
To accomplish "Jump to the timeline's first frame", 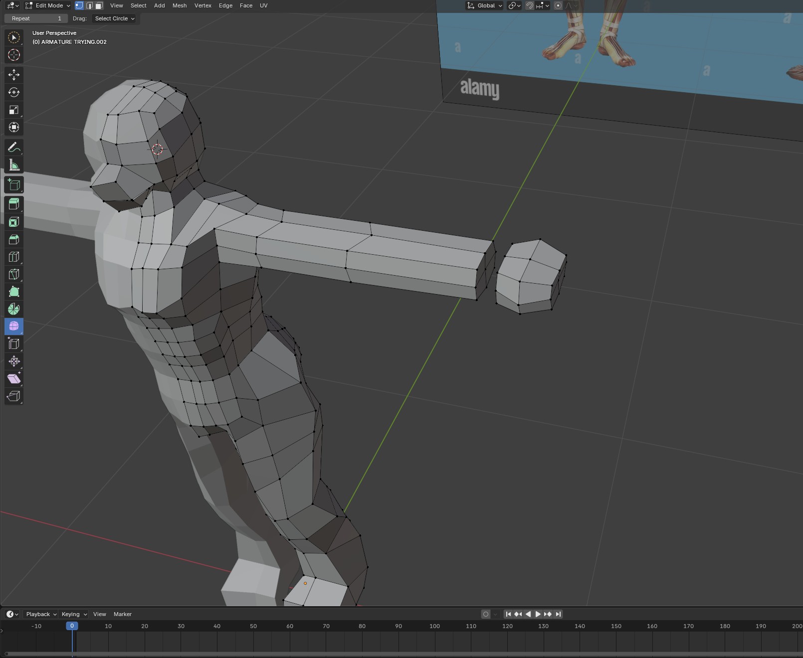I will coord(508,614).
